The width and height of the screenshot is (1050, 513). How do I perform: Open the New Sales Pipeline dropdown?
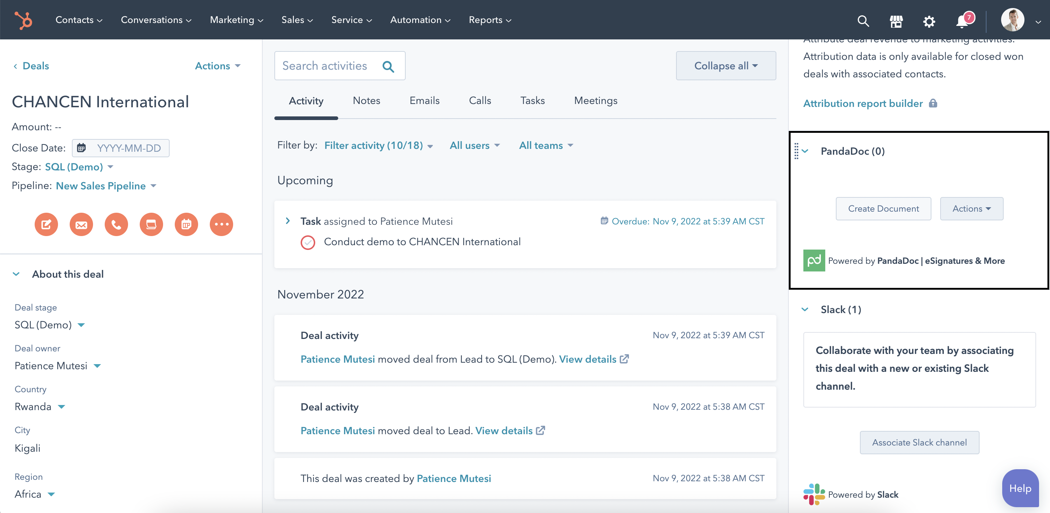click(x=106, y=186)
